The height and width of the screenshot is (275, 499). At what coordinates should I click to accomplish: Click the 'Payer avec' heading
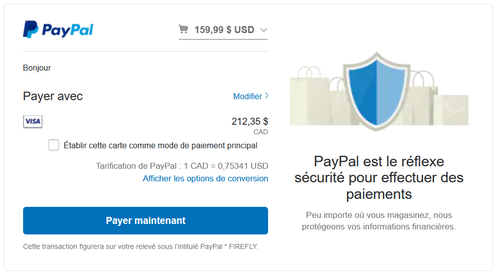[x=53, y=96]
